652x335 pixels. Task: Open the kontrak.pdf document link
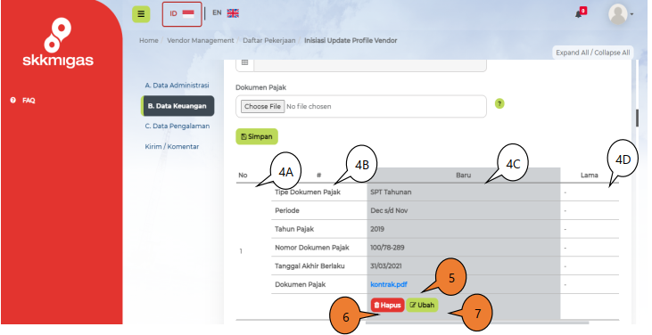click(x=389, y=284)
